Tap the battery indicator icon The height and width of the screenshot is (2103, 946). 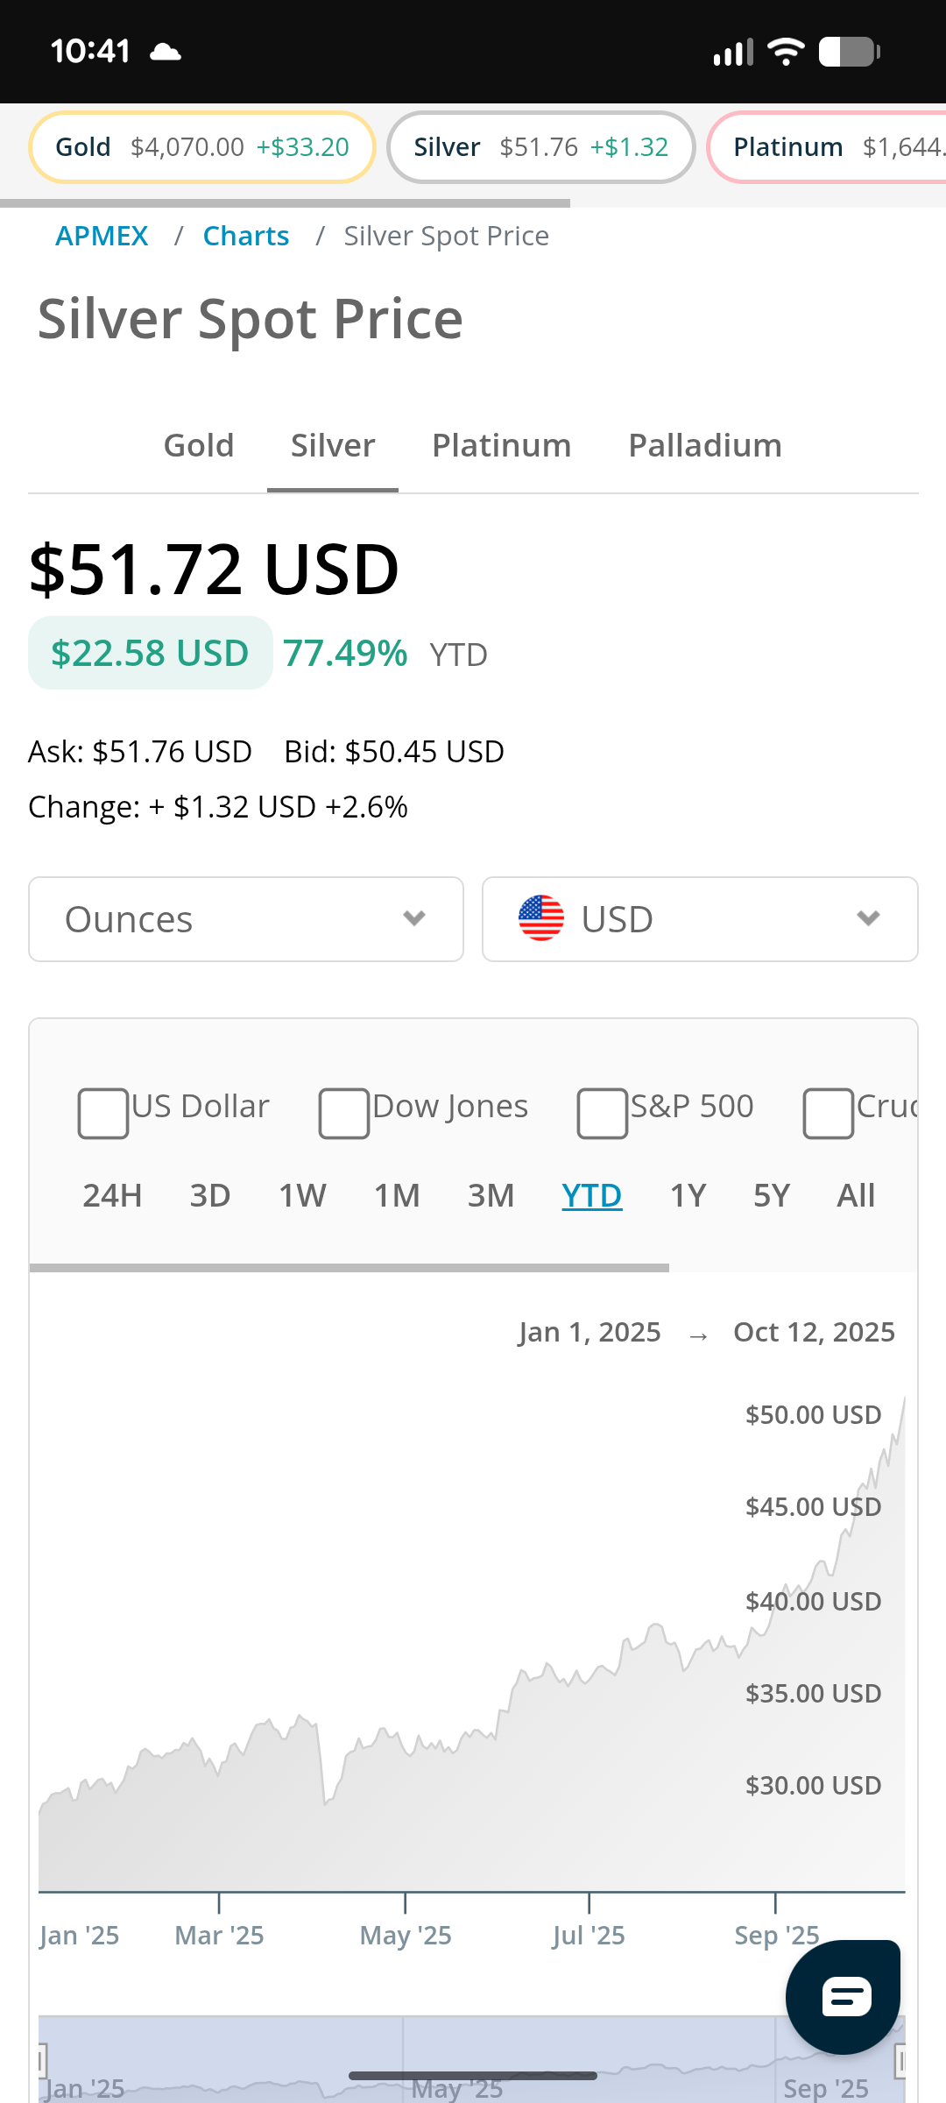849,52
